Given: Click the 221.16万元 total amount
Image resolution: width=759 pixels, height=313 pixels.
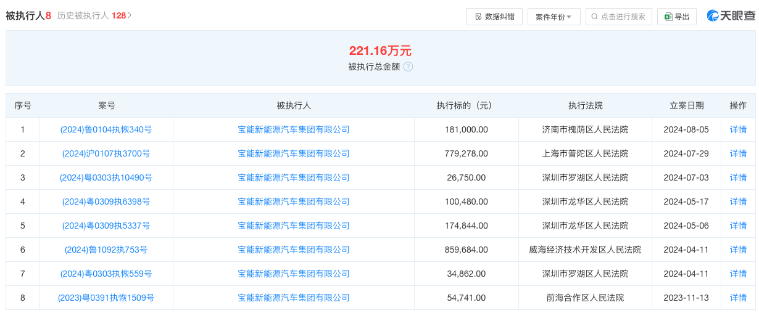Looking at the screenshot, I should [x=380, y=51].
